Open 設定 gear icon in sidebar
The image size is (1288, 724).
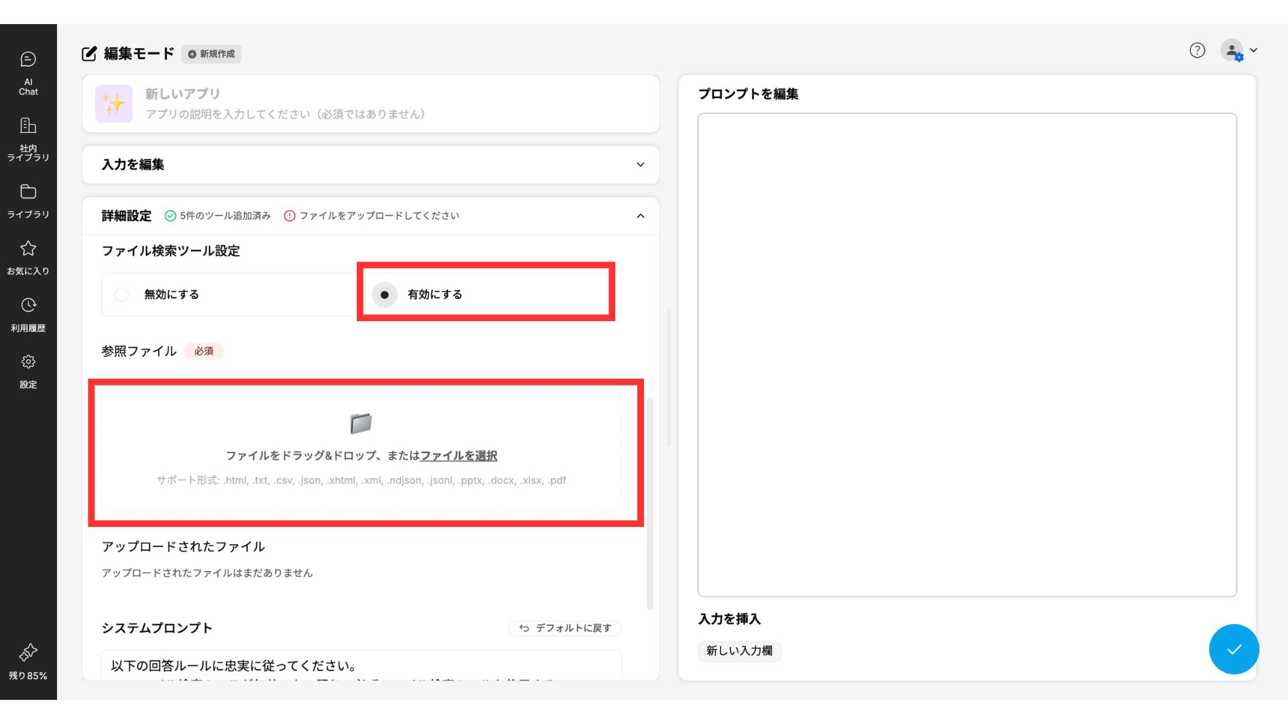[x=28, y=371]
